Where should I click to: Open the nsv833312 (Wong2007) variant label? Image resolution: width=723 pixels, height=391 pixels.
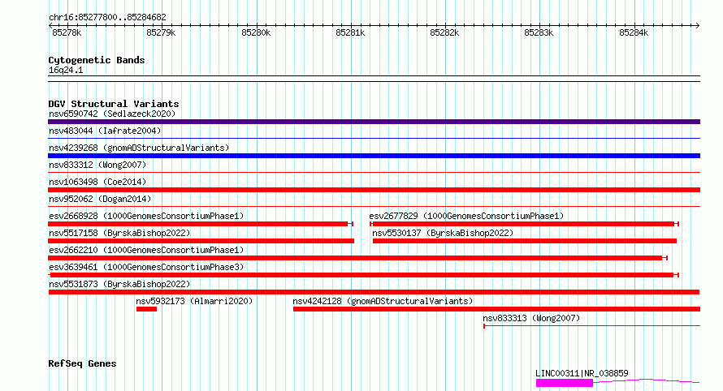coord(97,165)
